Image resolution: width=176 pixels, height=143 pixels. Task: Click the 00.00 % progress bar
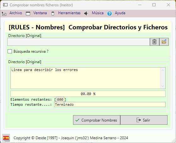point(88,94)
